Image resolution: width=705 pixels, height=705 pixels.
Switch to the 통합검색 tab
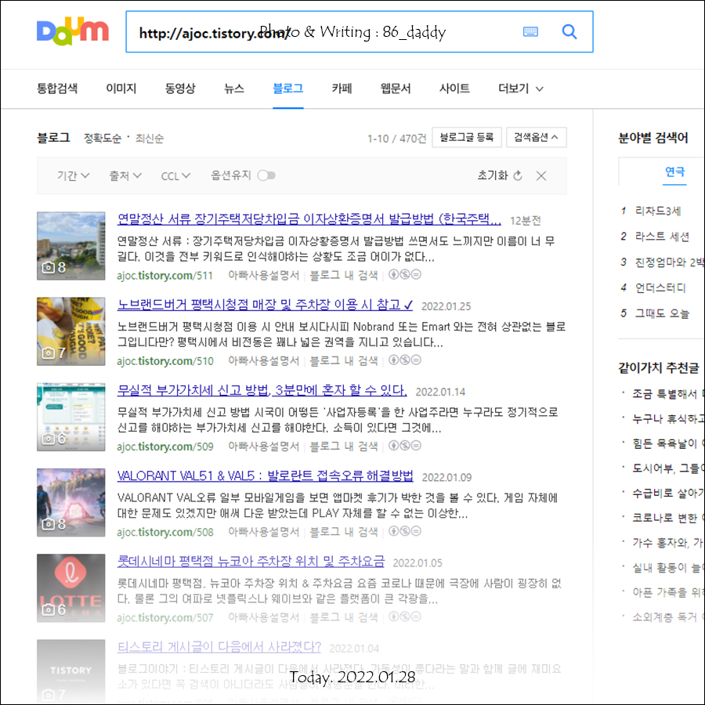[x=57, y=89]
